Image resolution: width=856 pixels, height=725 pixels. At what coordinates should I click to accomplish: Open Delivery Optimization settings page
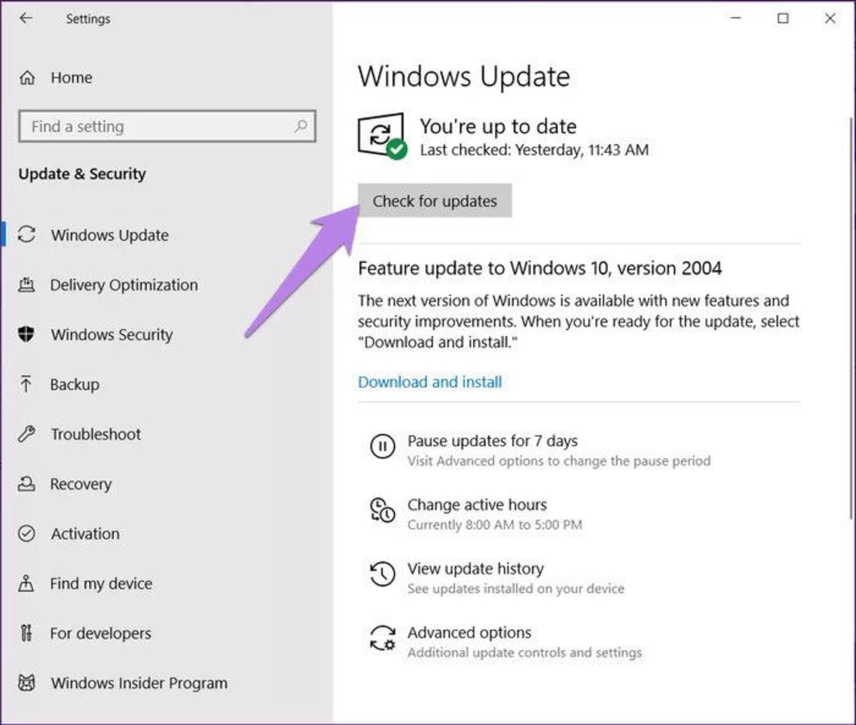123,285
